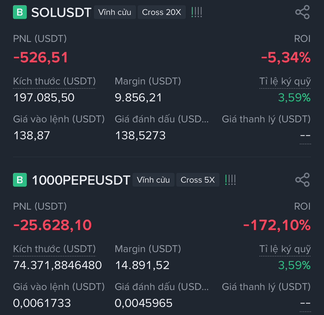Show 1000PEPEUSDT Tỉ lệ ký quỹ explanation
Viewport: 324px width, 315px height.
[285, 250]
